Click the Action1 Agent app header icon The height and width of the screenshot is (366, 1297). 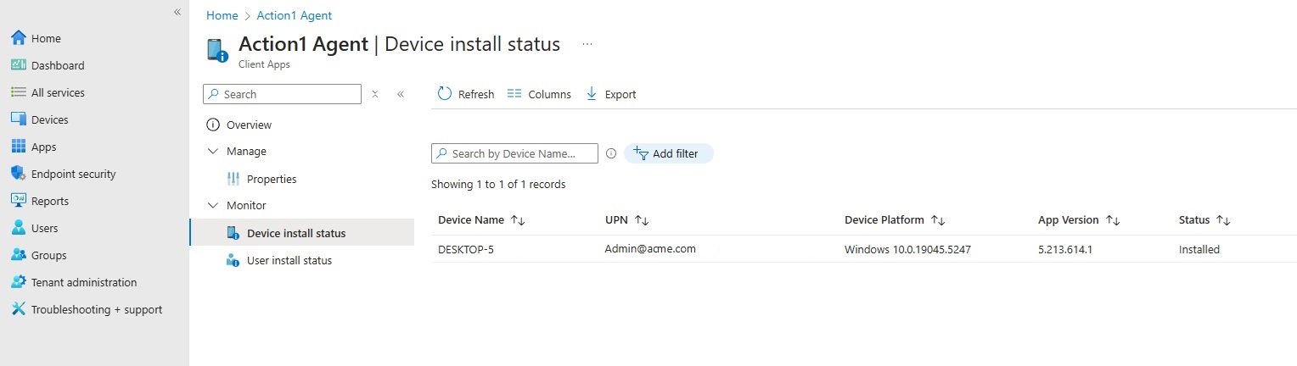pos(217,51)
